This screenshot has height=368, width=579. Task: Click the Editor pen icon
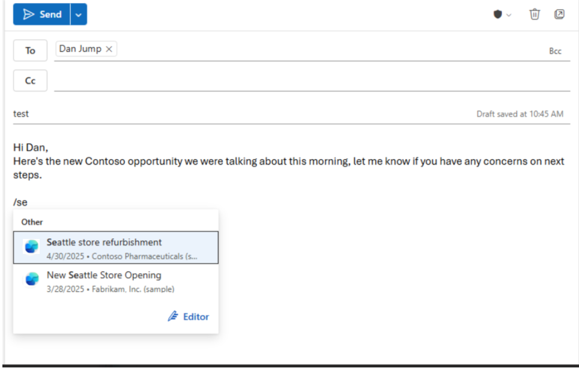click(x=172, y=316)
